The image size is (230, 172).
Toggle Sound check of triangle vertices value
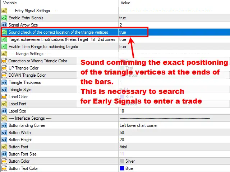point(123,32)
